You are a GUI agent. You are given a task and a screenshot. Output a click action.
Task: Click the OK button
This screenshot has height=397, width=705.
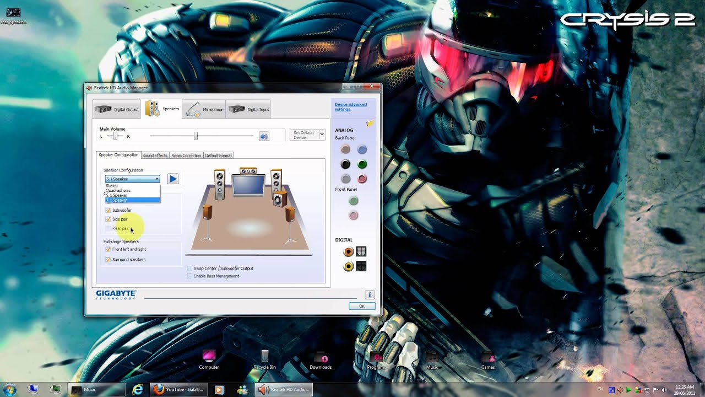(x=362, y=306)
